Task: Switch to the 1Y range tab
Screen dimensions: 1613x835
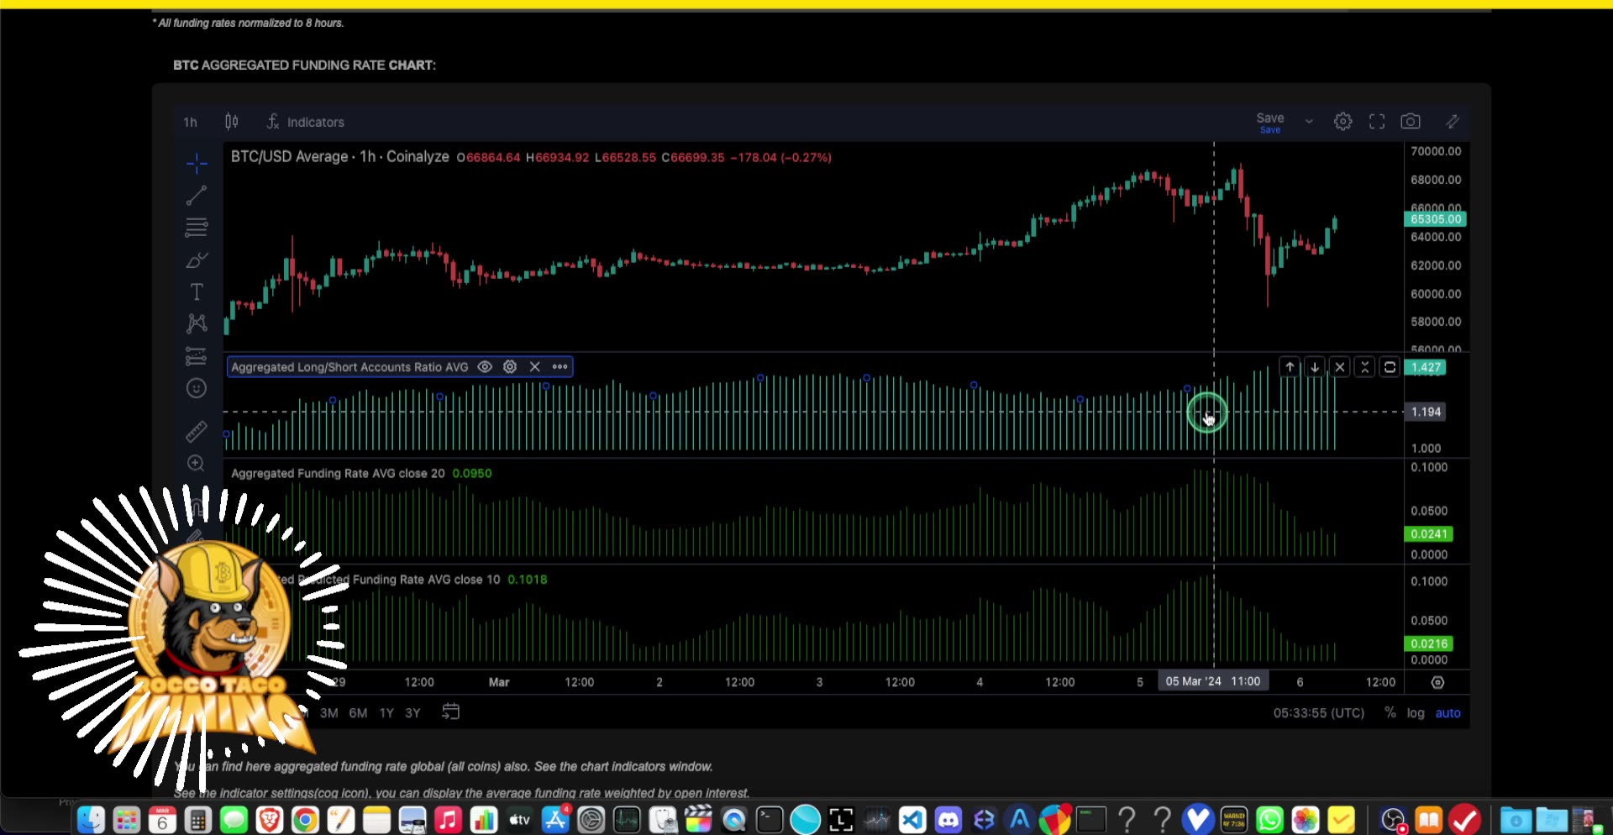Action: [386, 712]
